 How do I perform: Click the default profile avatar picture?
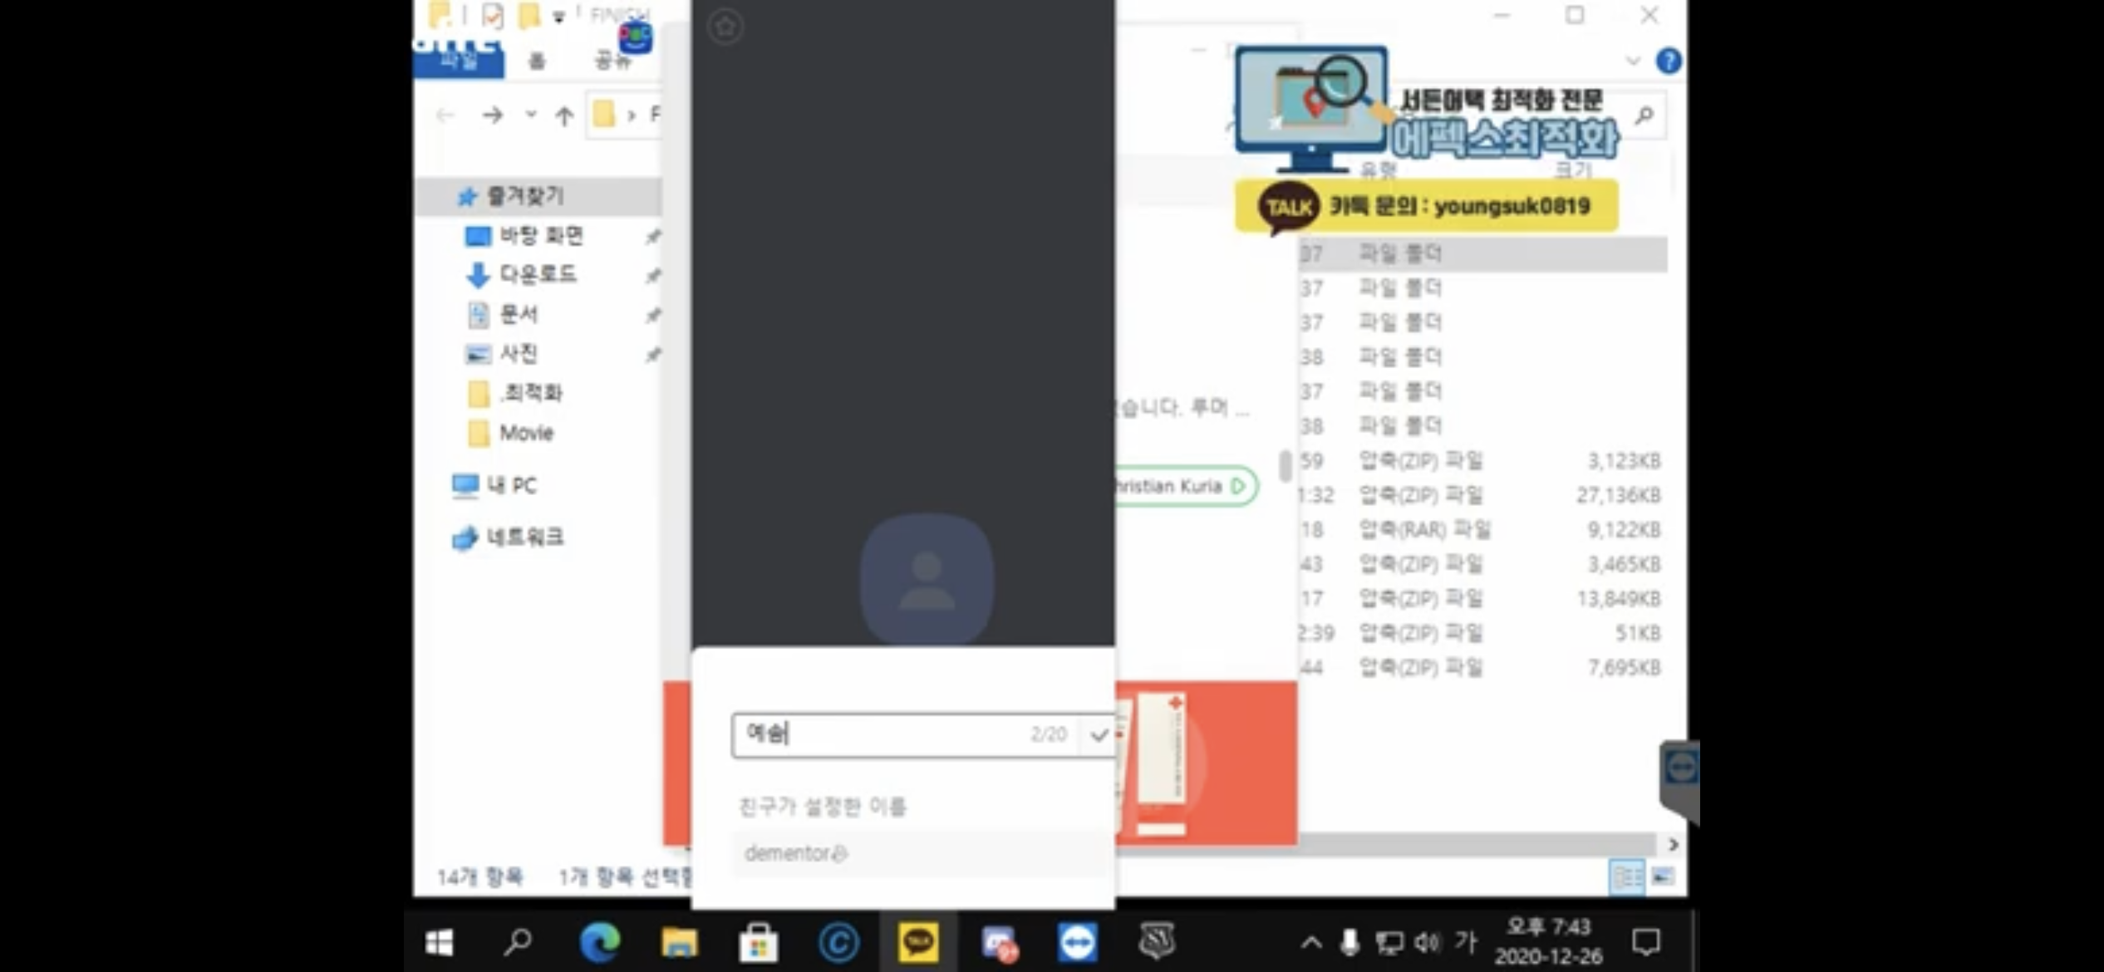(x=927, y=579)
